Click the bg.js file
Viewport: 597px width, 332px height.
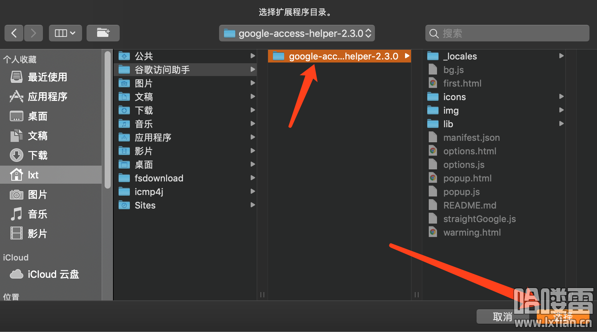coord(494,70)
